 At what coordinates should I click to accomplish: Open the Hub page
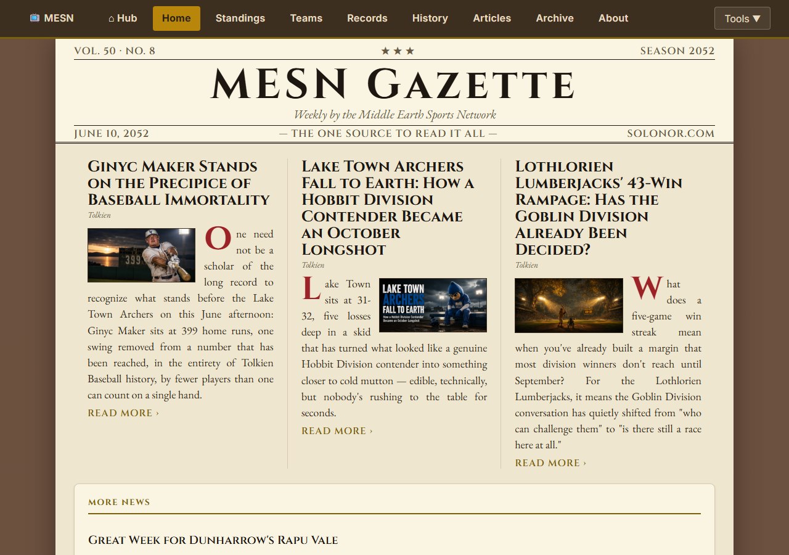pyautogui.click(x=123, y=18)
